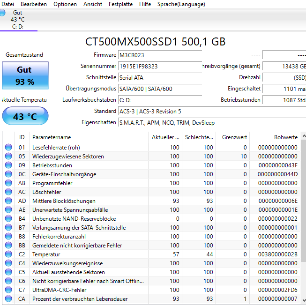Open the Ansicht menu
The image size is (306, 306).
coord(93,4)
